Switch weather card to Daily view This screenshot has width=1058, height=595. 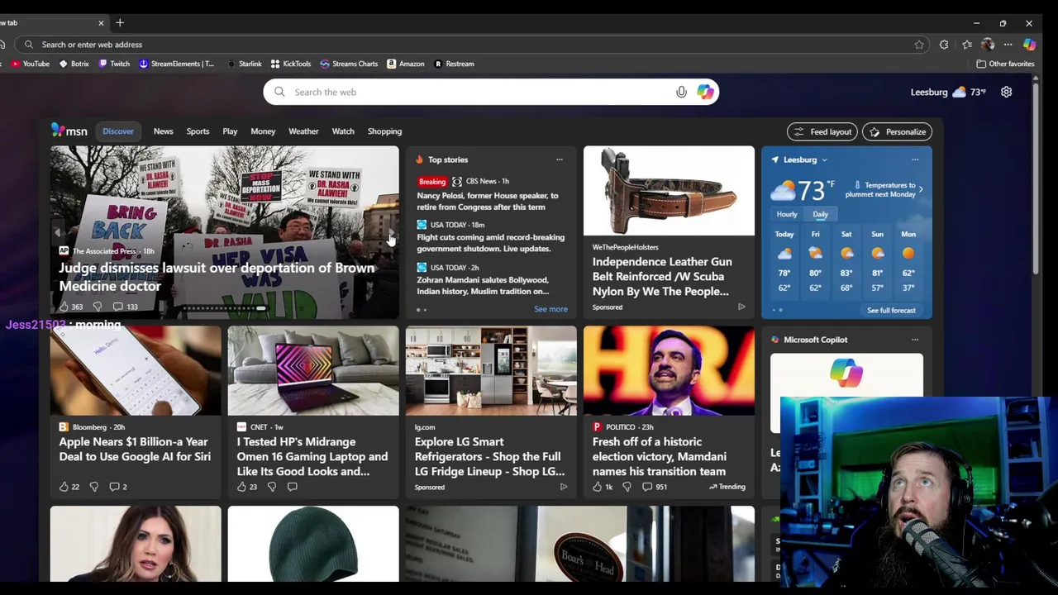[x=820, y=214]
